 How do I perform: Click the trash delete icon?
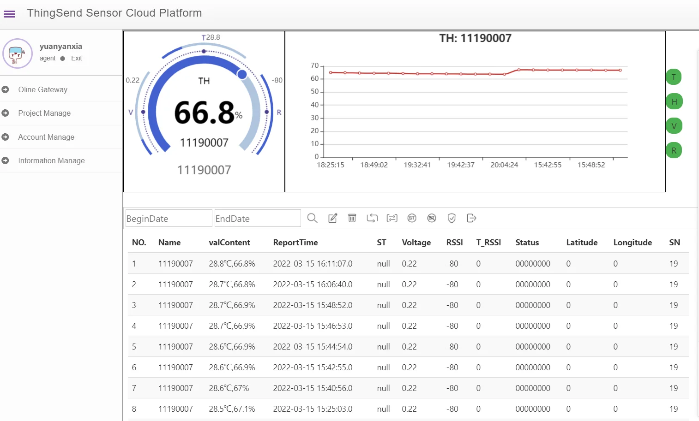pos(352,218)
